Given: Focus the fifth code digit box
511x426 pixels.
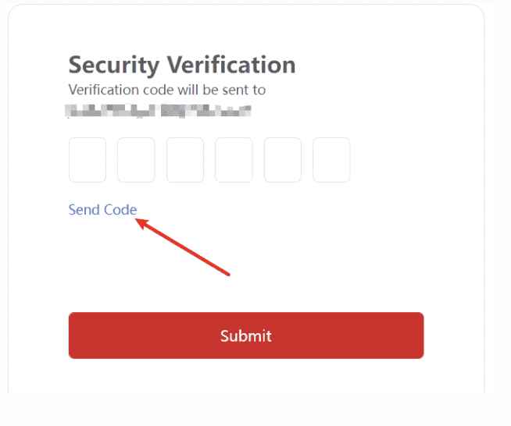Looking at the screenshot, I should 283,160.
